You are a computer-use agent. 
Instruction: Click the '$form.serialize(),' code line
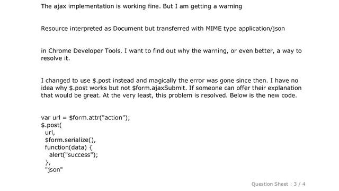70,140
